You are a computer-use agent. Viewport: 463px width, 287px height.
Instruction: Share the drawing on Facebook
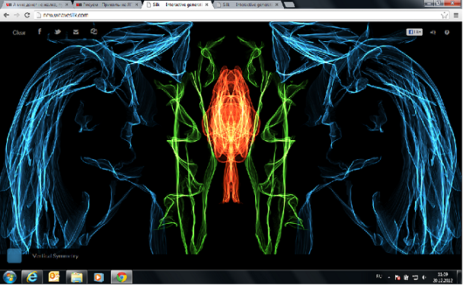(40, 31)
